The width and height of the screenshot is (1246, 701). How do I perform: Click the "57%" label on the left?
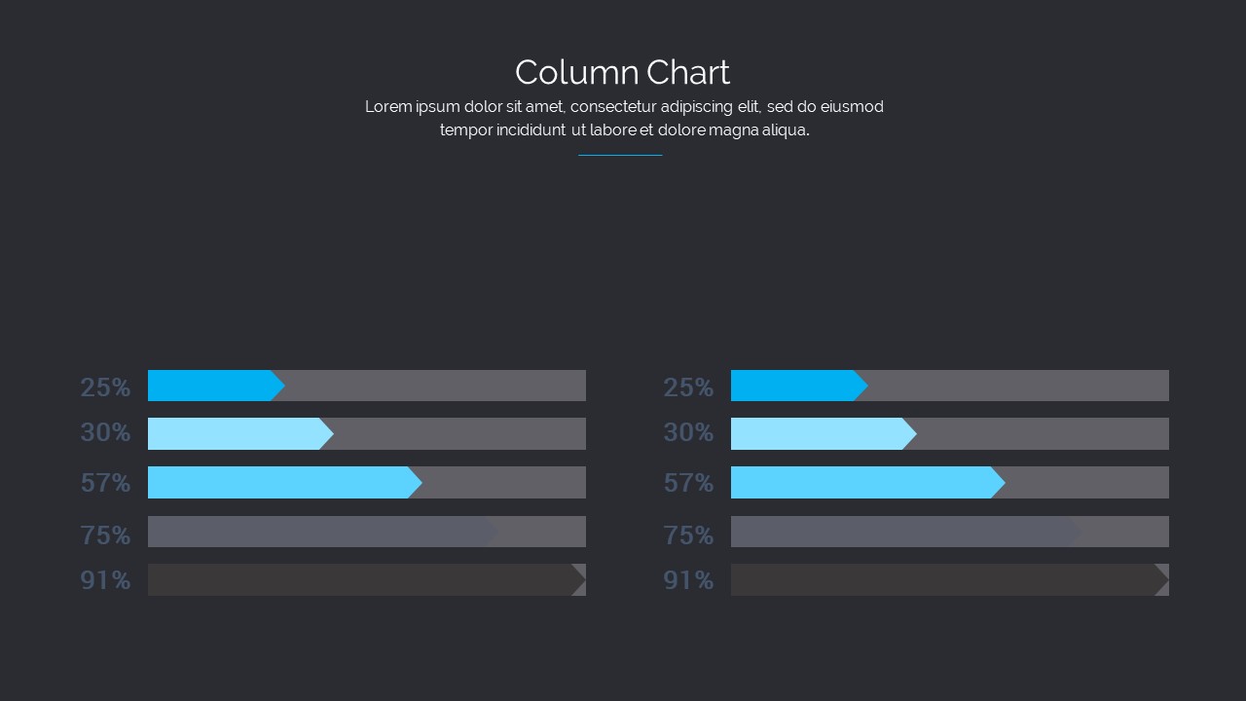point(105,483)
